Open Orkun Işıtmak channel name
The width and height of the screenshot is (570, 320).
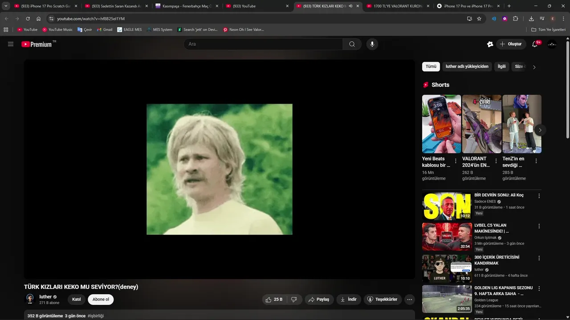(x=486, y=238)
